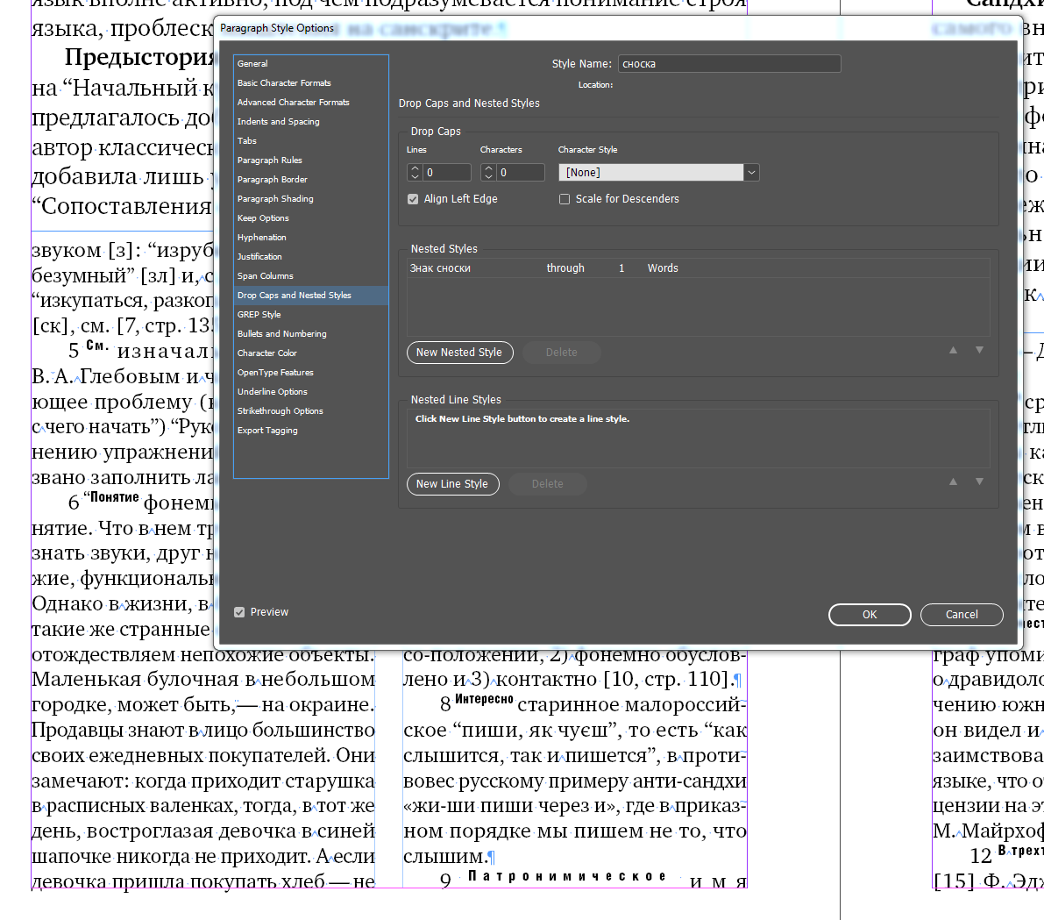
Task: Open the Character Style dropdown showing [None]
Action: [751, 172]
